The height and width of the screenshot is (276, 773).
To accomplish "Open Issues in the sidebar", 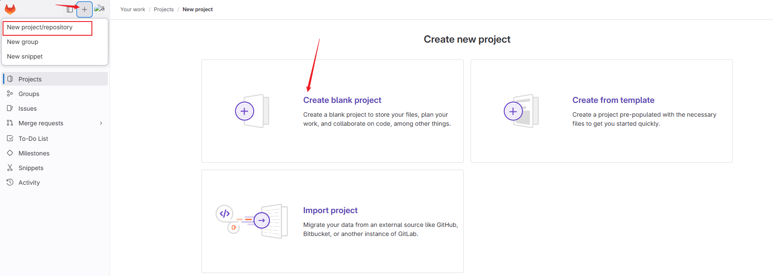I will coord(28,109).
